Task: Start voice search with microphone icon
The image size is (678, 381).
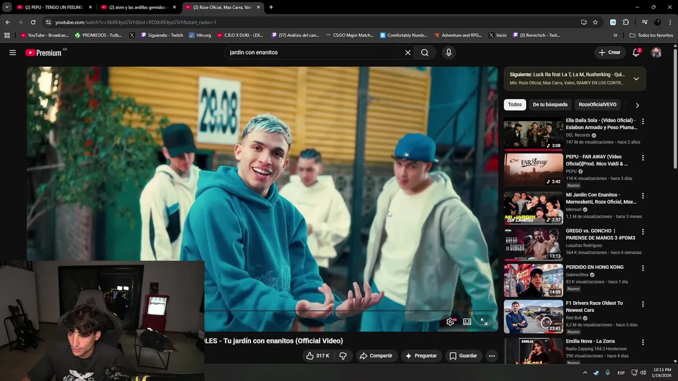Action: pyautogui.click(x=449, y=52)
